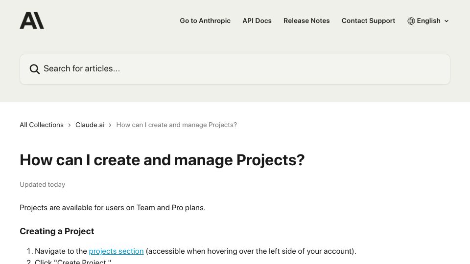This screenshot has width=470, height=264.
Task: Select the English language option
Action: (x=428, y=21)
